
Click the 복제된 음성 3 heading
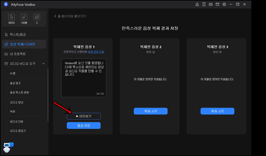point(217,47)
